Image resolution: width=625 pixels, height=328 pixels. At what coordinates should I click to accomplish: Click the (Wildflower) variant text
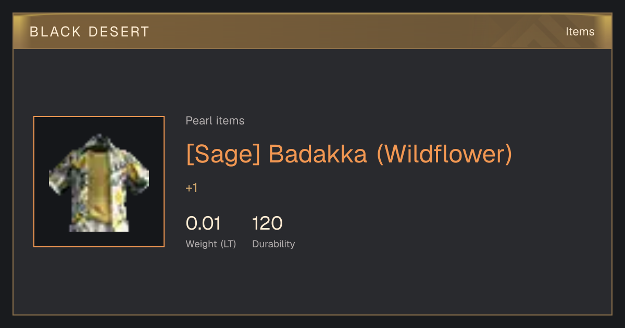pyautogui.click(x=444, y=154)
